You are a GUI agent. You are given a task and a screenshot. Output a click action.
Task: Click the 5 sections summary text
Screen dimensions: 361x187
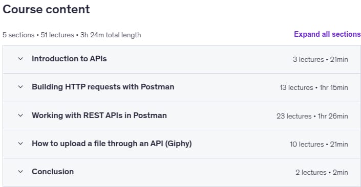(18, 35)
